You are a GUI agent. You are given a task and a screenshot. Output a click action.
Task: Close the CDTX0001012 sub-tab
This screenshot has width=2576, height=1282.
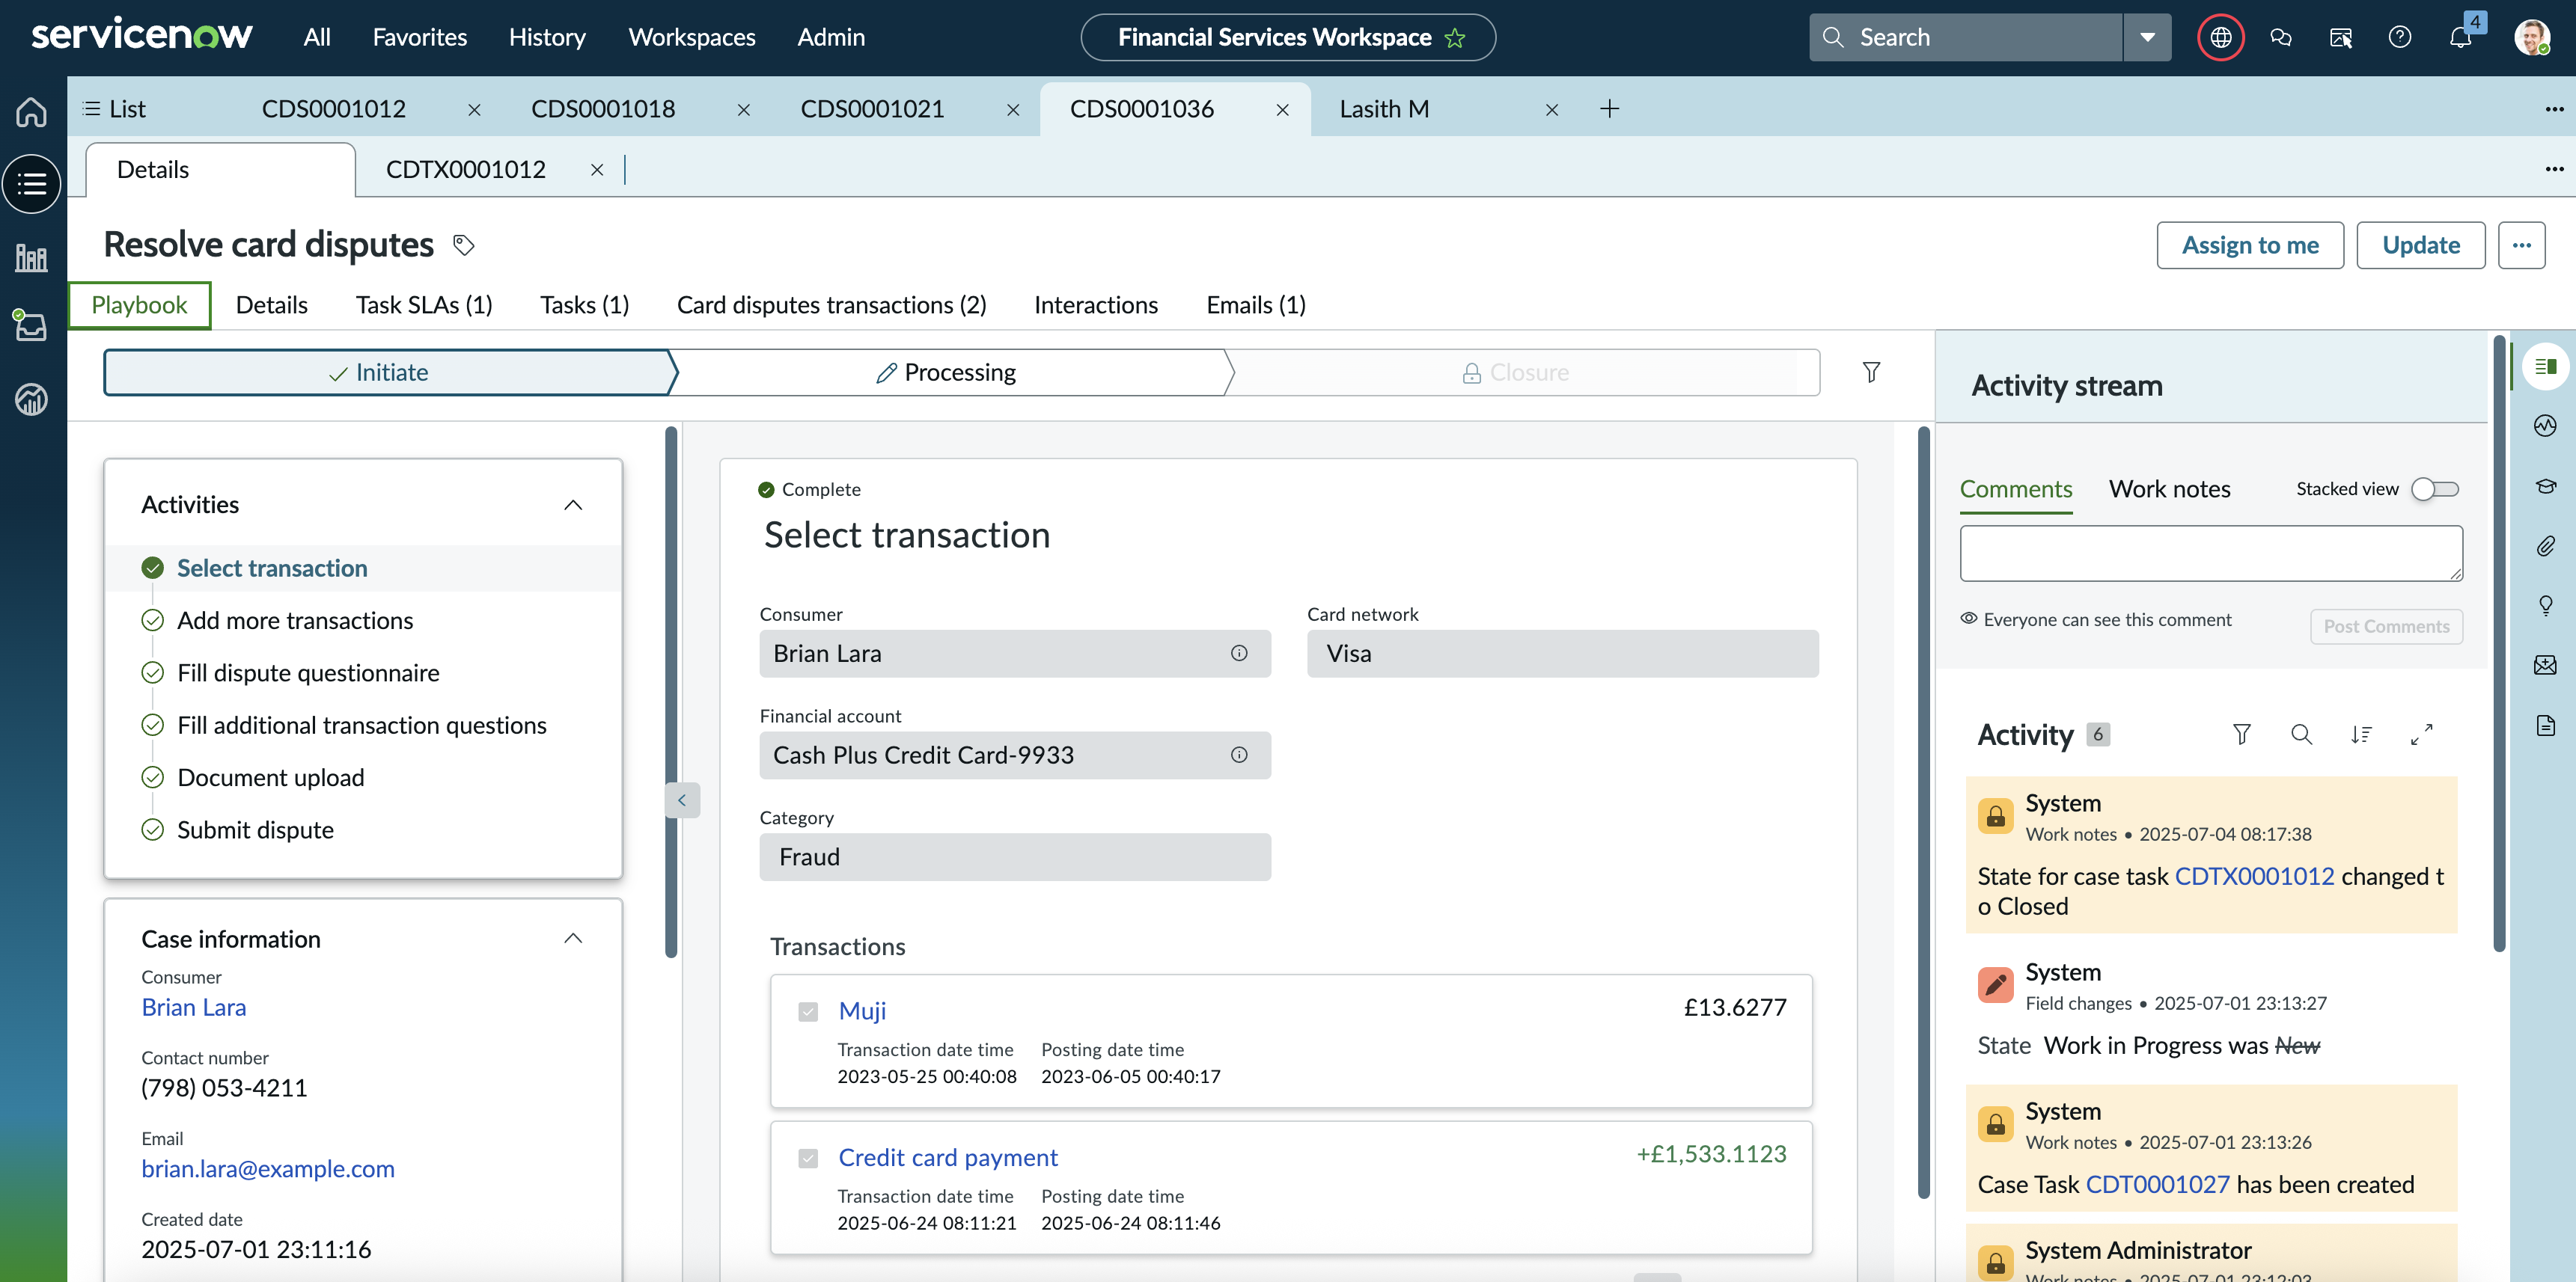pos(597,170)
